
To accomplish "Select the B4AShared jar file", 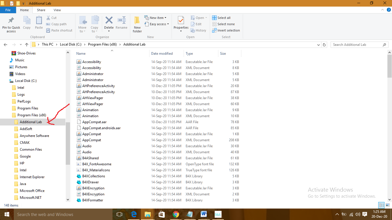I will (x=90, y=158).
